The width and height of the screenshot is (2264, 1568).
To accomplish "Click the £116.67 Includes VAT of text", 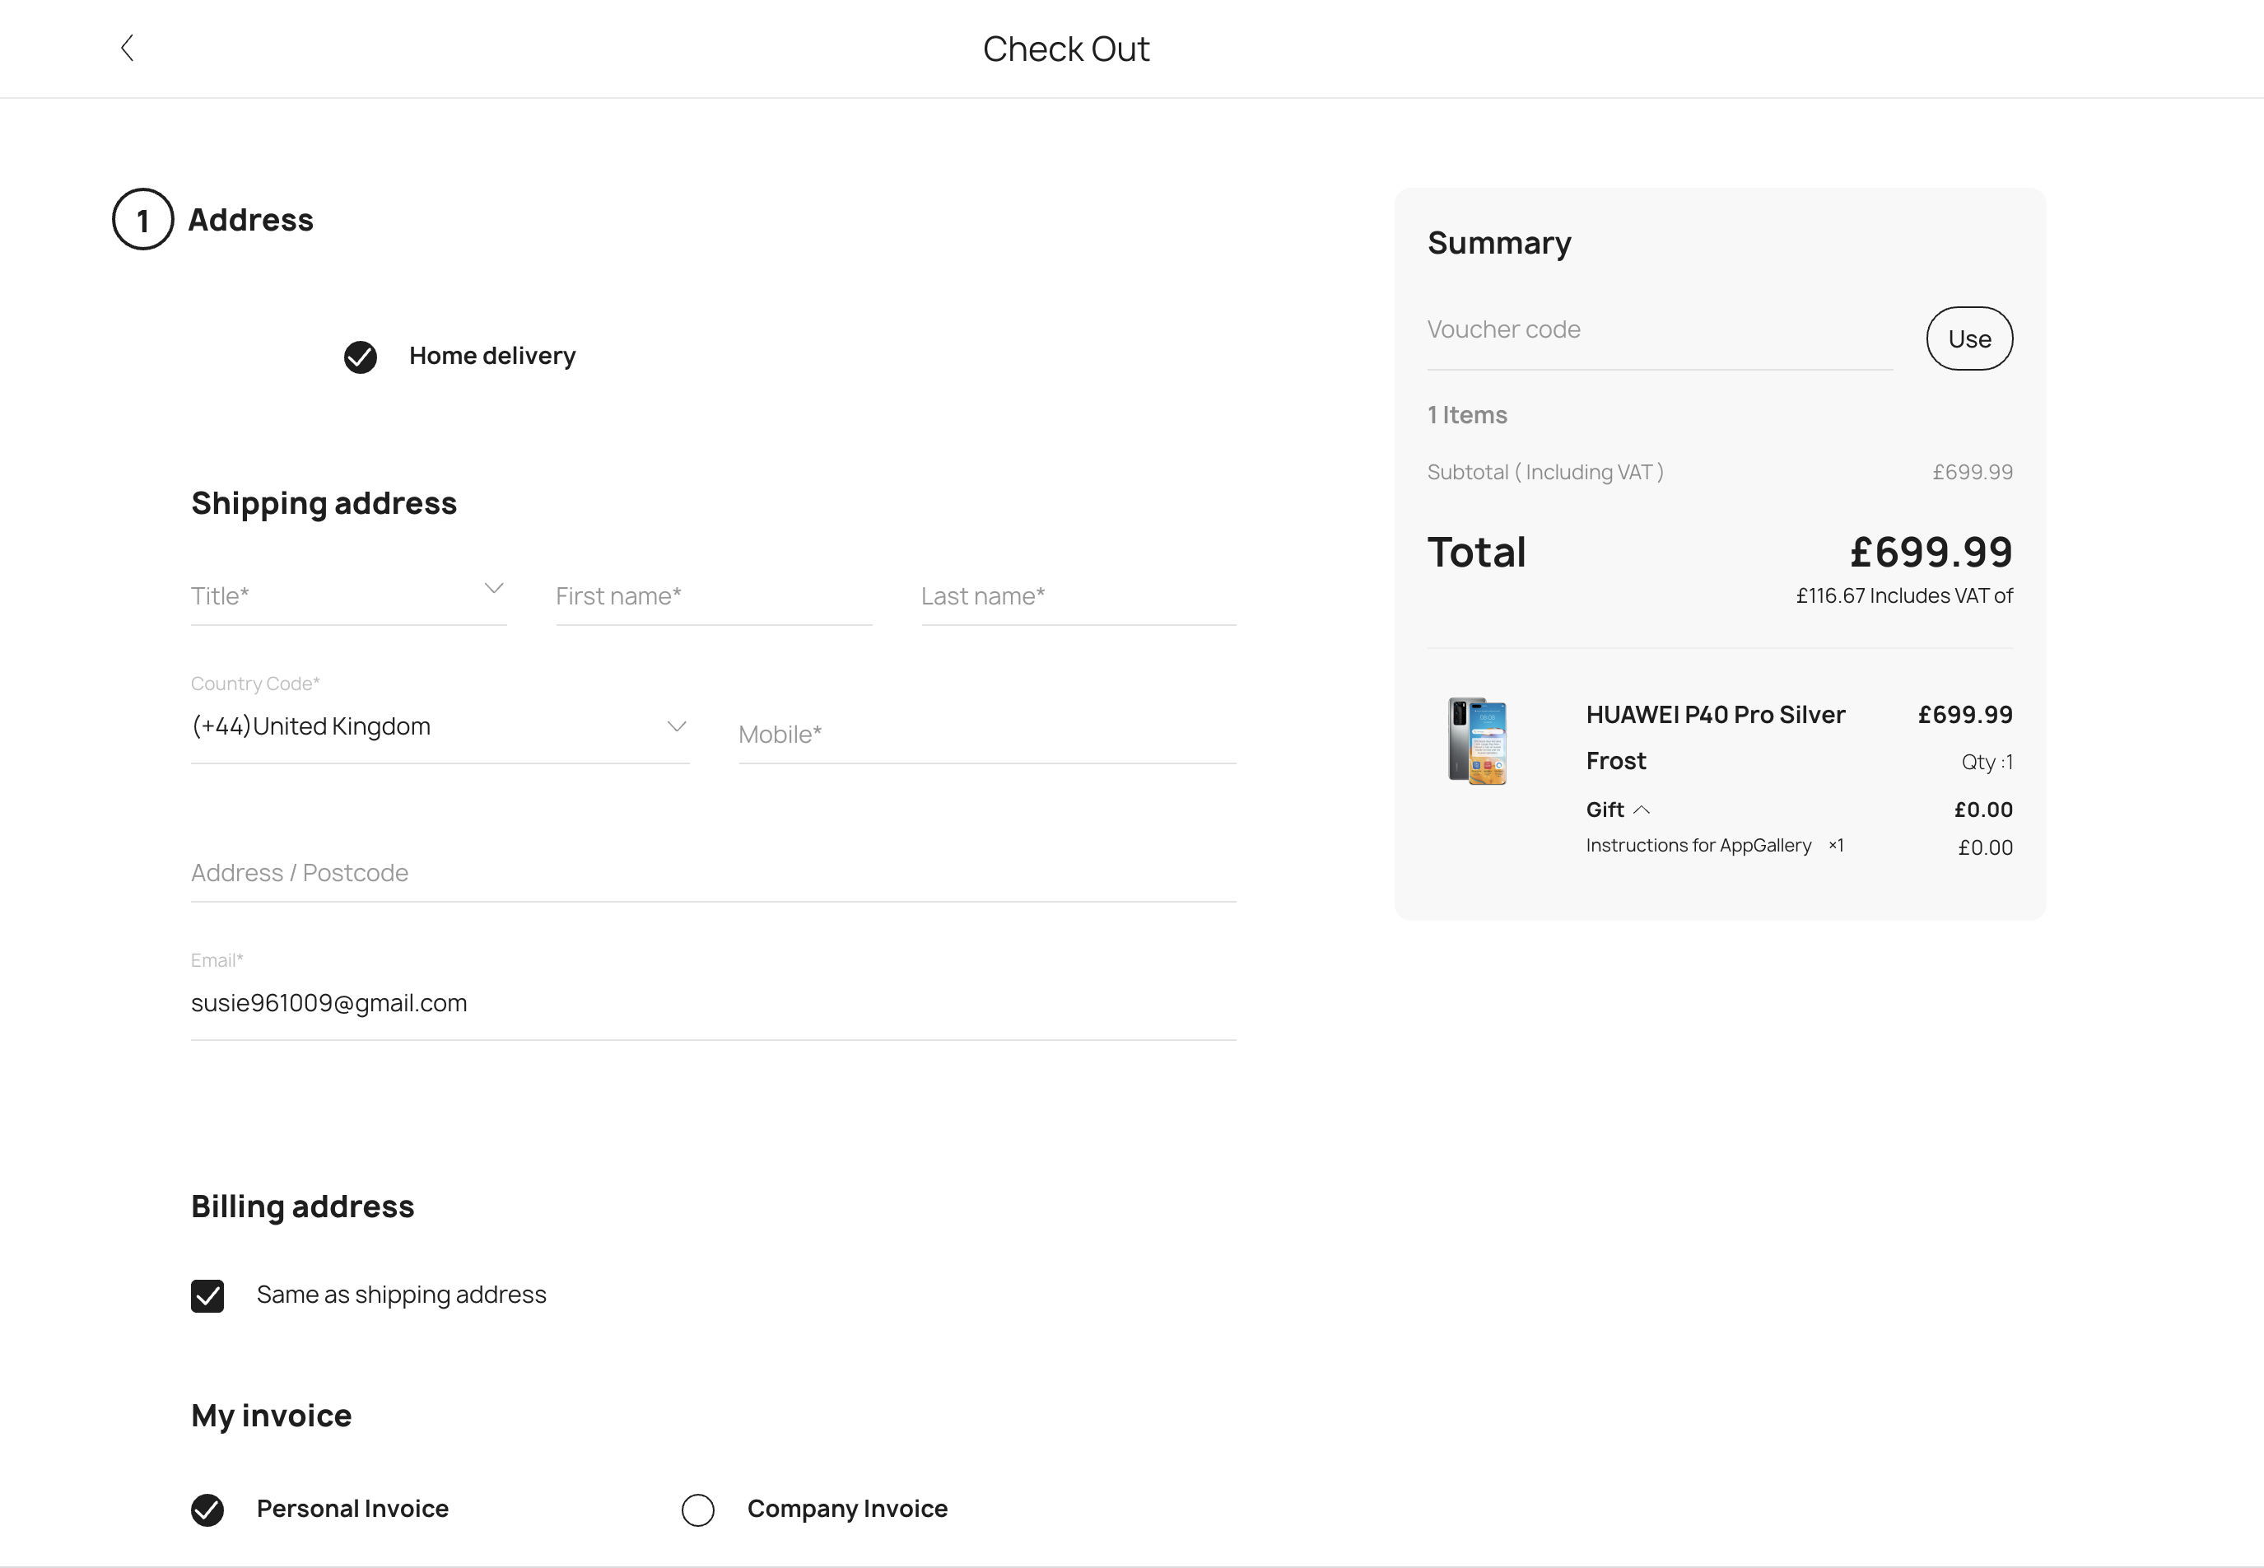I will pos(1904,595).
